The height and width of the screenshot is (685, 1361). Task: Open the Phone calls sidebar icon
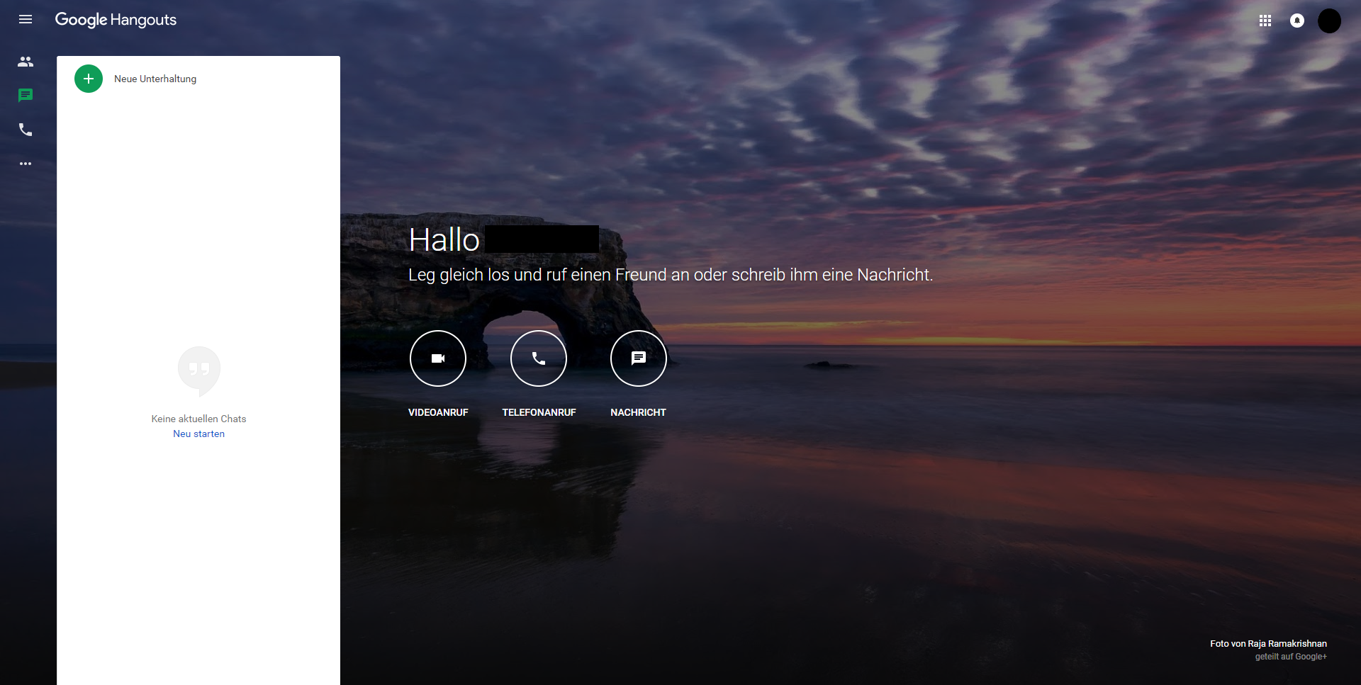[x=26, y=130]
